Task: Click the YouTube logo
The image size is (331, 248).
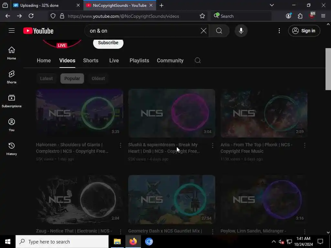Action: [x=38, y=31]
